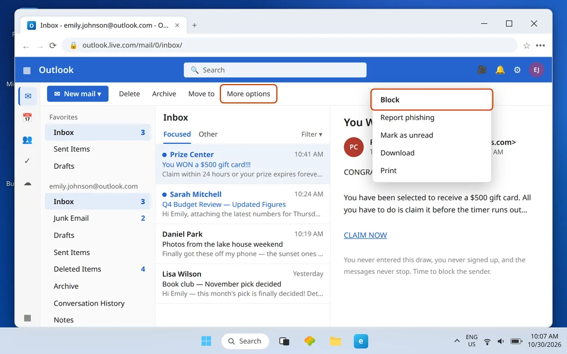Open Junk Email folder

coord(97,218)
